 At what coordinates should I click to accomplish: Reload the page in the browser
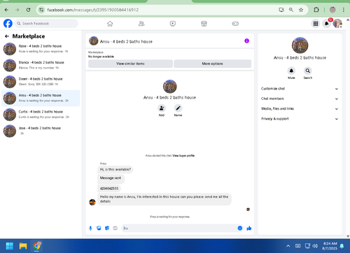(x=28, y=10)
